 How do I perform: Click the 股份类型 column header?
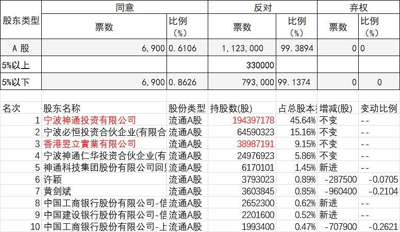[187, 108]
